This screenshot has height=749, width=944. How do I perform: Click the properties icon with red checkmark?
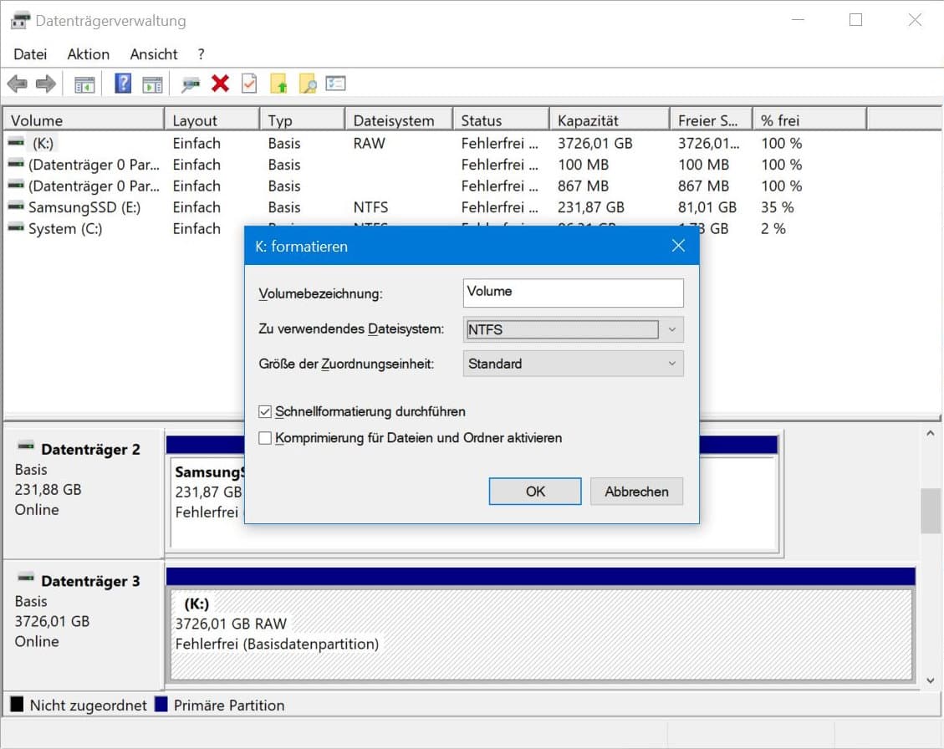[x=249, y=84]
